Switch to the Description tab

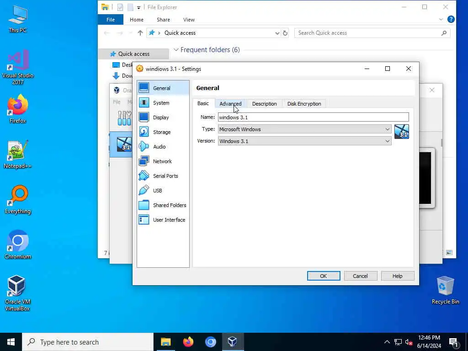tap(265, 104)
